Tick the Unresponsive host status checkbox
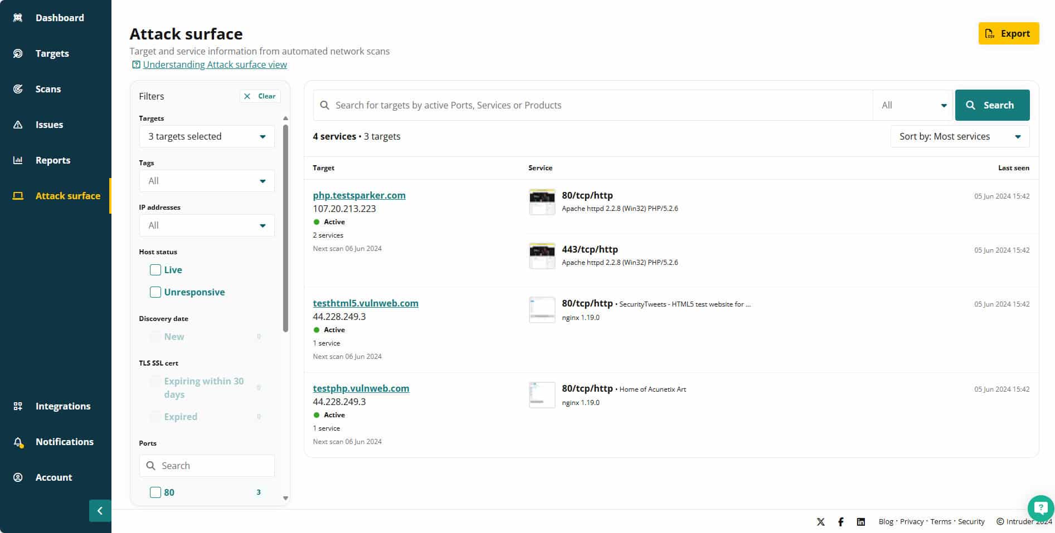The height and width of the screenshot is (533, 1055). click(155, 292)
